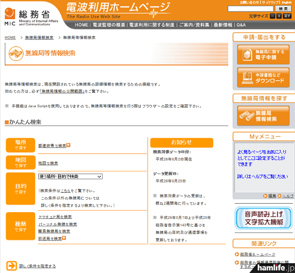Open the 申請書類など ダウンロード banner
This screenshot has height=273, width=295.
pos(263,77)
